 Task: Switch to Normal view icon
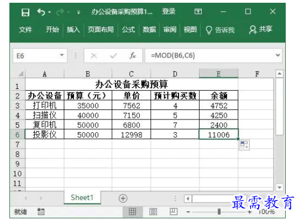132,211
